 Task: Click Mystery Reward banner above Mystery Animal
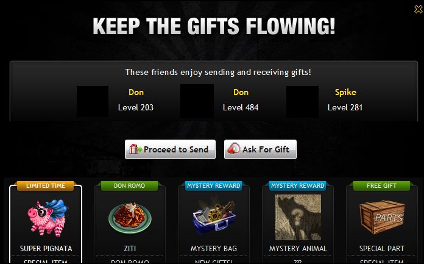pos(298,186)
